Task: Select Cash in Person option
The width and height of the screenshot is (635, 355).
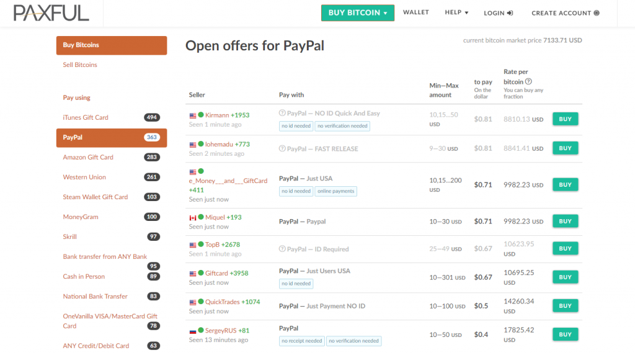Action: [84, 276]
